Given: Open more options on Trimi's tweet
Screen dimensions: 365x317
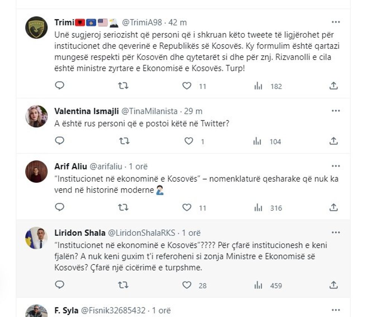Looking at the screenshot, I should click(336, 22).
